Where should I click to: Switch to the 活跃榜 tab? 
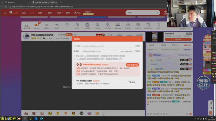click(163, 45)
